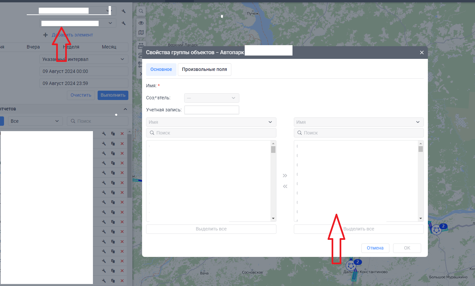
Task: Open the map layers icon
Action: point(141,32)
